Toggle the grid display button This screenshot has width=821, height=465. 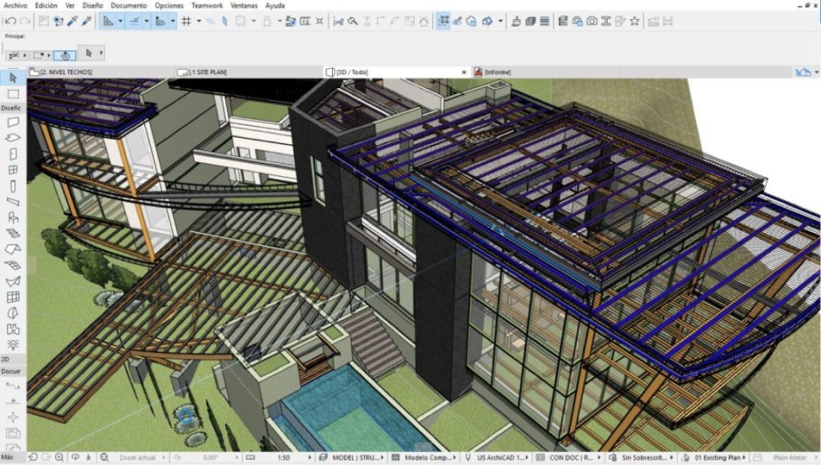pyautogui.click(x=186, y=20)
